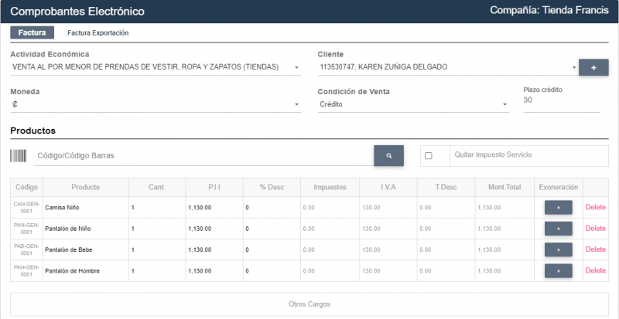Switch to the Factura Exportación tab
Screen dimensions: 619x319
97,32
